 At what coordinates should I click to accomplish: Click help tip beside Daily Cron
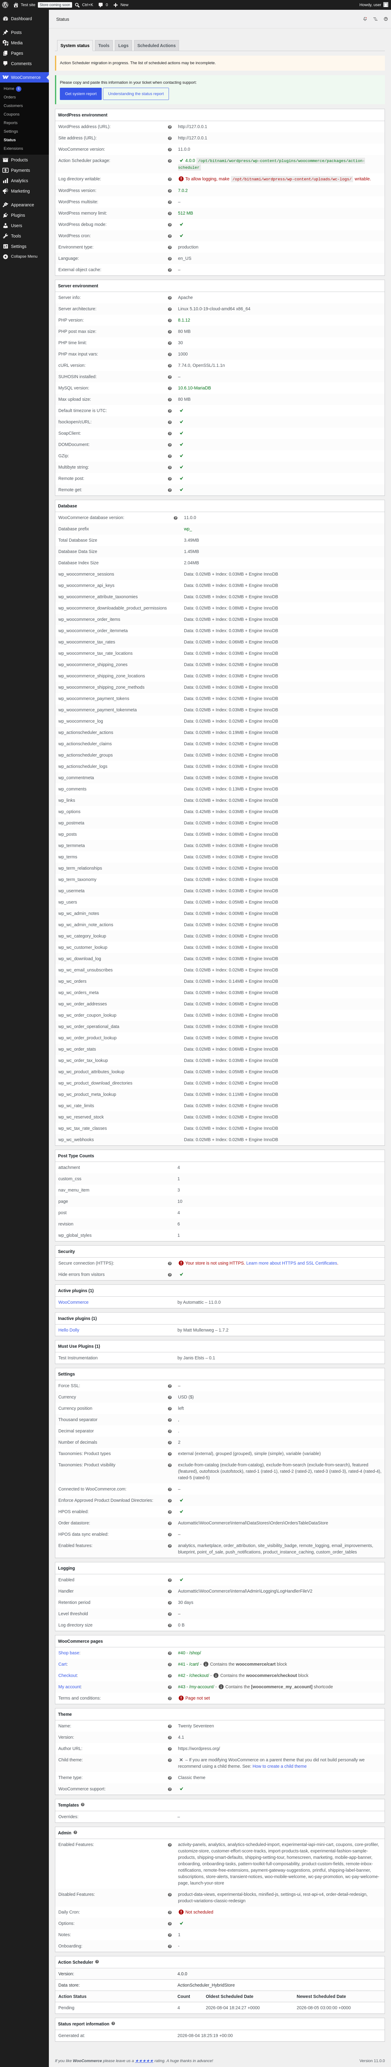click(170, 1912)
